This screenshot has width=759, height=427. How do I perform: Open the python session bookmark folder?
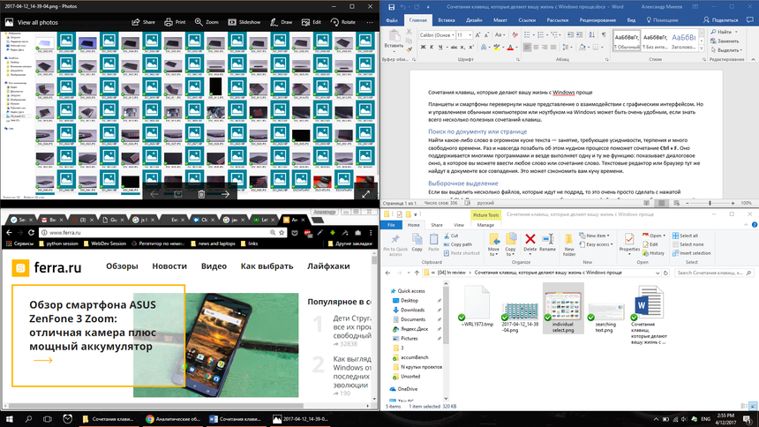[58, 244]
